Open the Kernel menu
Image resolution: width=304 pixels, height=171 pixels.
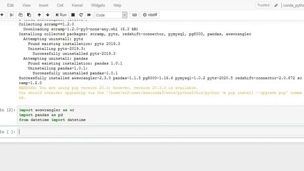pos(77,5)
